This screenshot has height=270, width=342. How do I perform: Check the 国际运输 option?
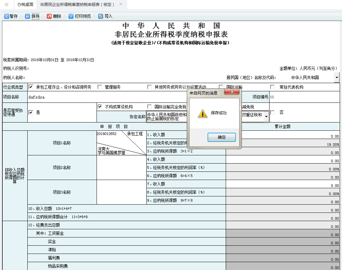pyautogui.click(x=221, y=87)
